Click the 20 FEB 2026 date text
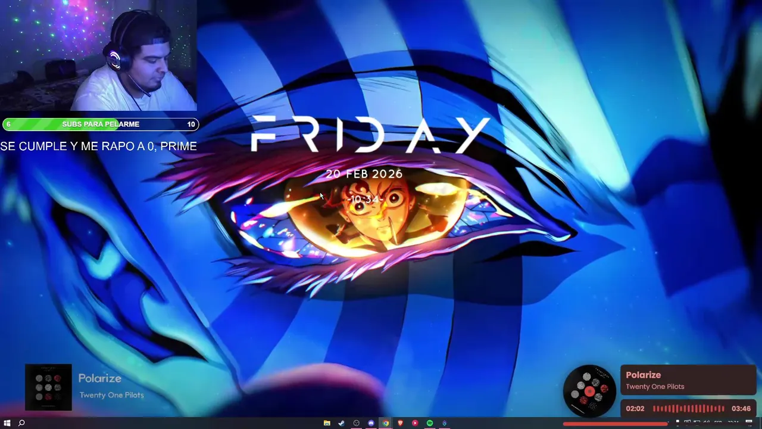 point(364,174)
